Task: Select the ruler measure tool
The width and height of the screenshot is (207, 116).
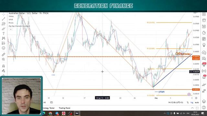Action: pyautogui.click(x=4, y=54)
